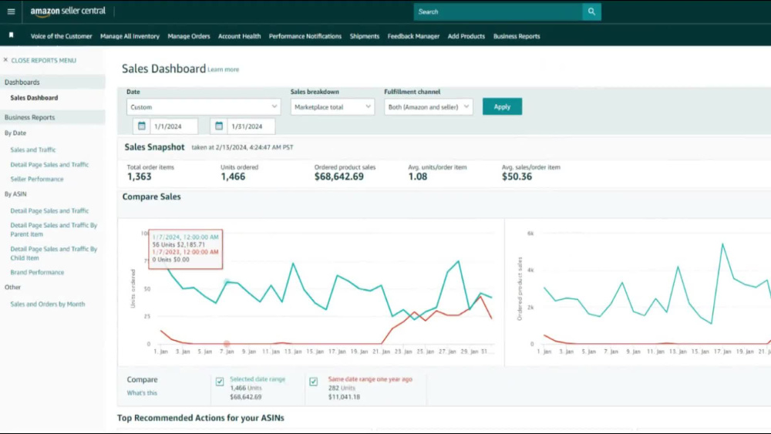
Task: Select Sales Dashboard in sidebar
Action: point(34,98)
